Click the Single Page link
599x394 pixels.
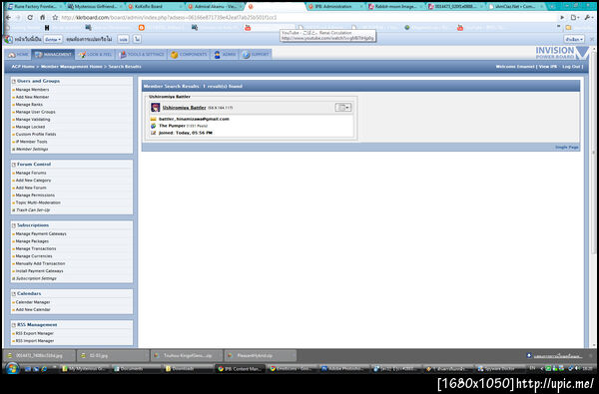[567, 147]
